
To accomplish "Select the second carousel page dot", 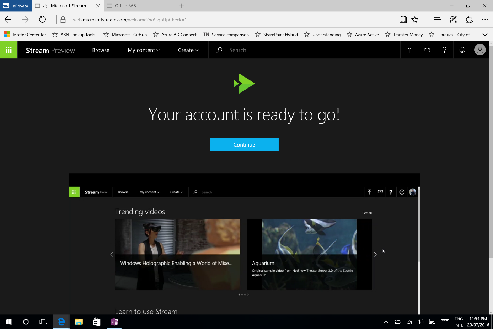I will tap(242, 294).
